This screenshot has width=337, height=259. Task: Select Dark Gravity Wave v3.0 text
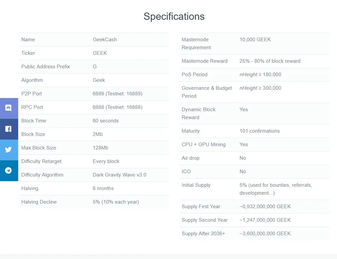pyautogui.click(x=119, y=175)
